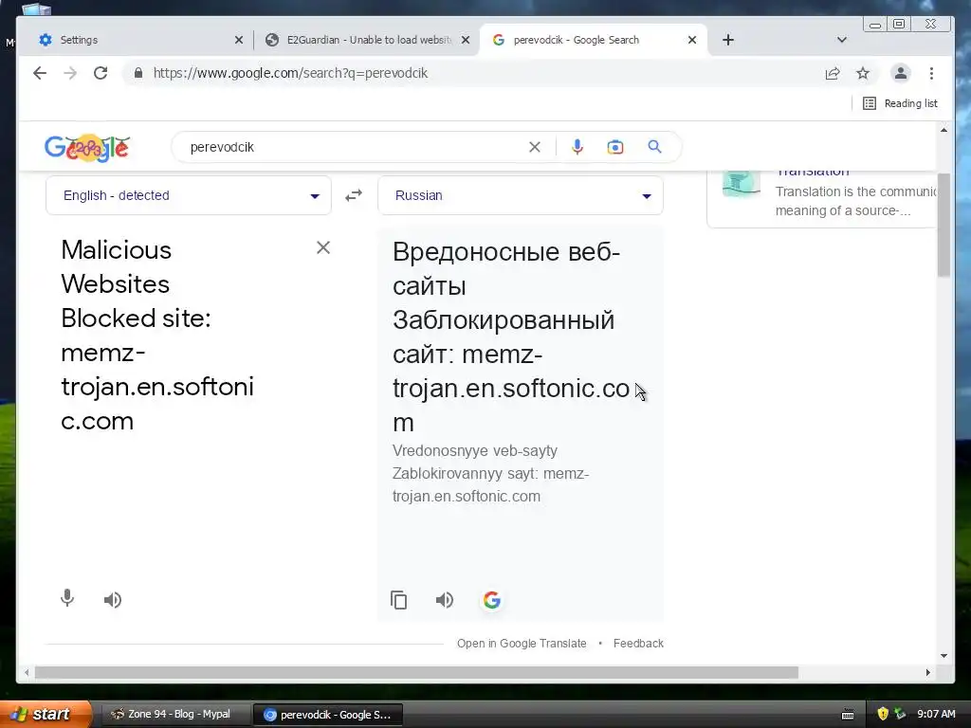Send Feedback on the translation
The width and height of the screenshot is (971, 728).
(x=638, y=644)
